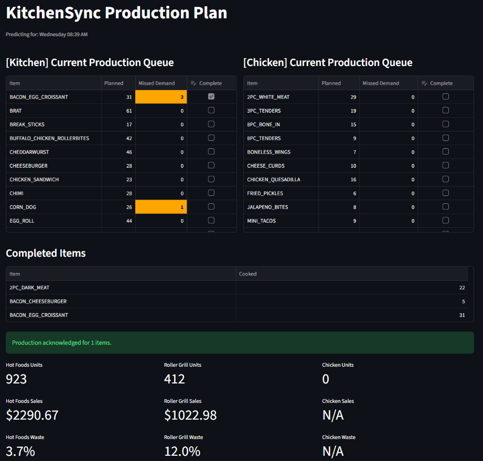Select the BRAT item cell
Image resolution: width=483 pixels, height=461 pixels.
(53, 111)
